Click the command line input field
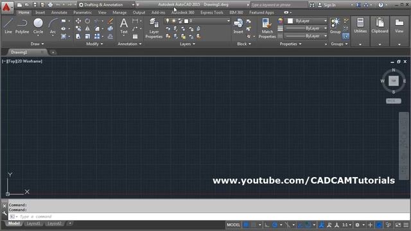Viewport: 411px width, 231px height. click(209, 217)
